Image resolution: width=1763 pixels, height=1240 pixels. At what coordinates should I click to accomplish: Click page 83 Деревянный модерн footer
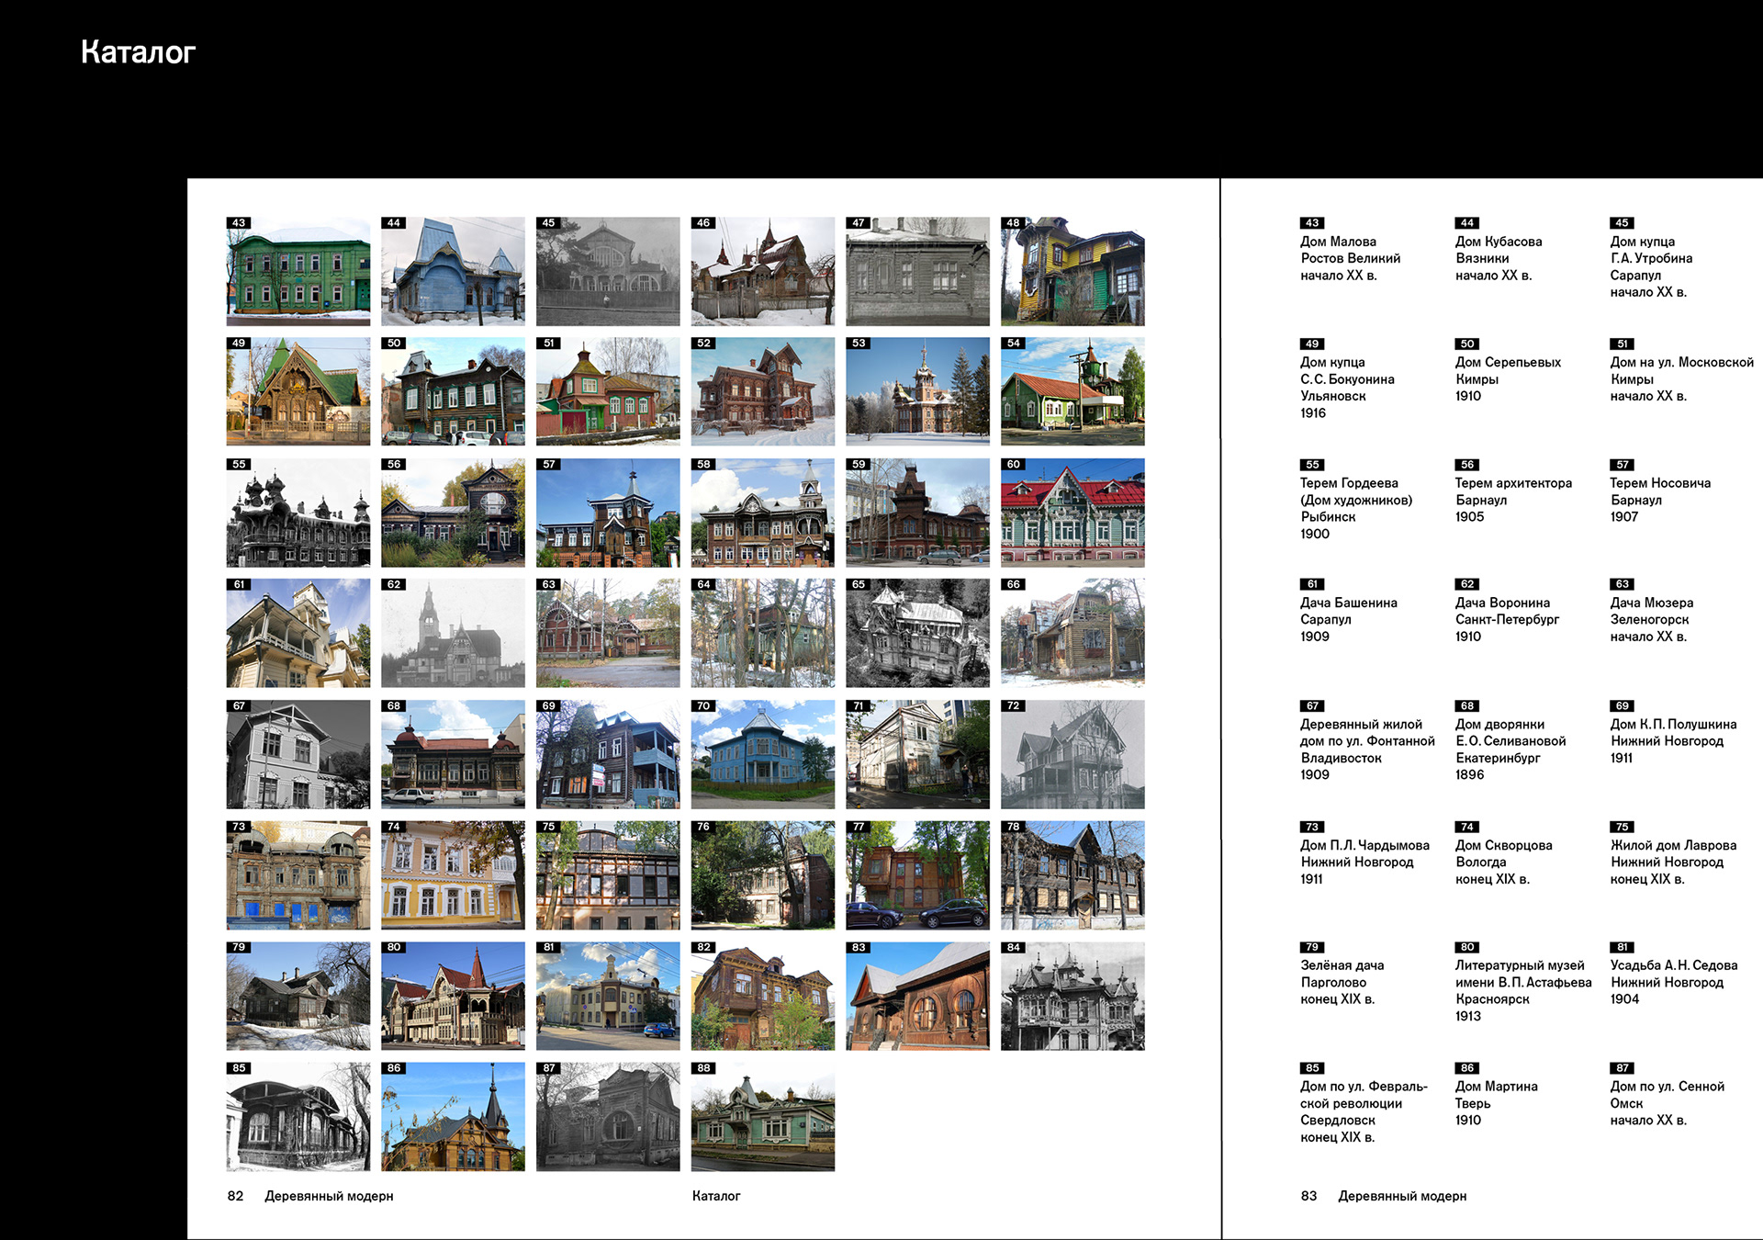point(1401,1196)
